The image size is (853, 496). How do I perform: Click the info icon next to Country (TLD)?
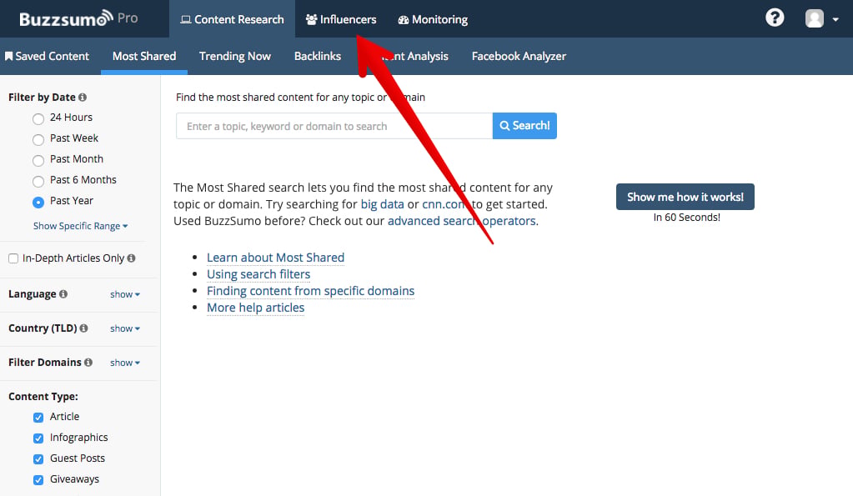coord(83,328)
